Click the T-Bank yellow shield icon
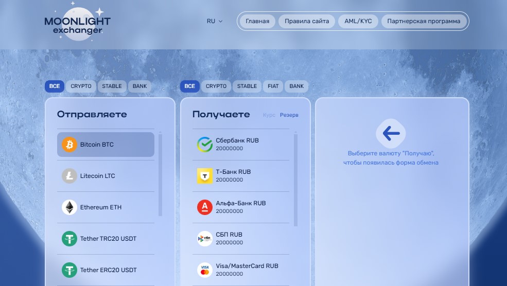The height and width of the screenshot is (286, 507). pyautogui.click(x=205, y=176)
